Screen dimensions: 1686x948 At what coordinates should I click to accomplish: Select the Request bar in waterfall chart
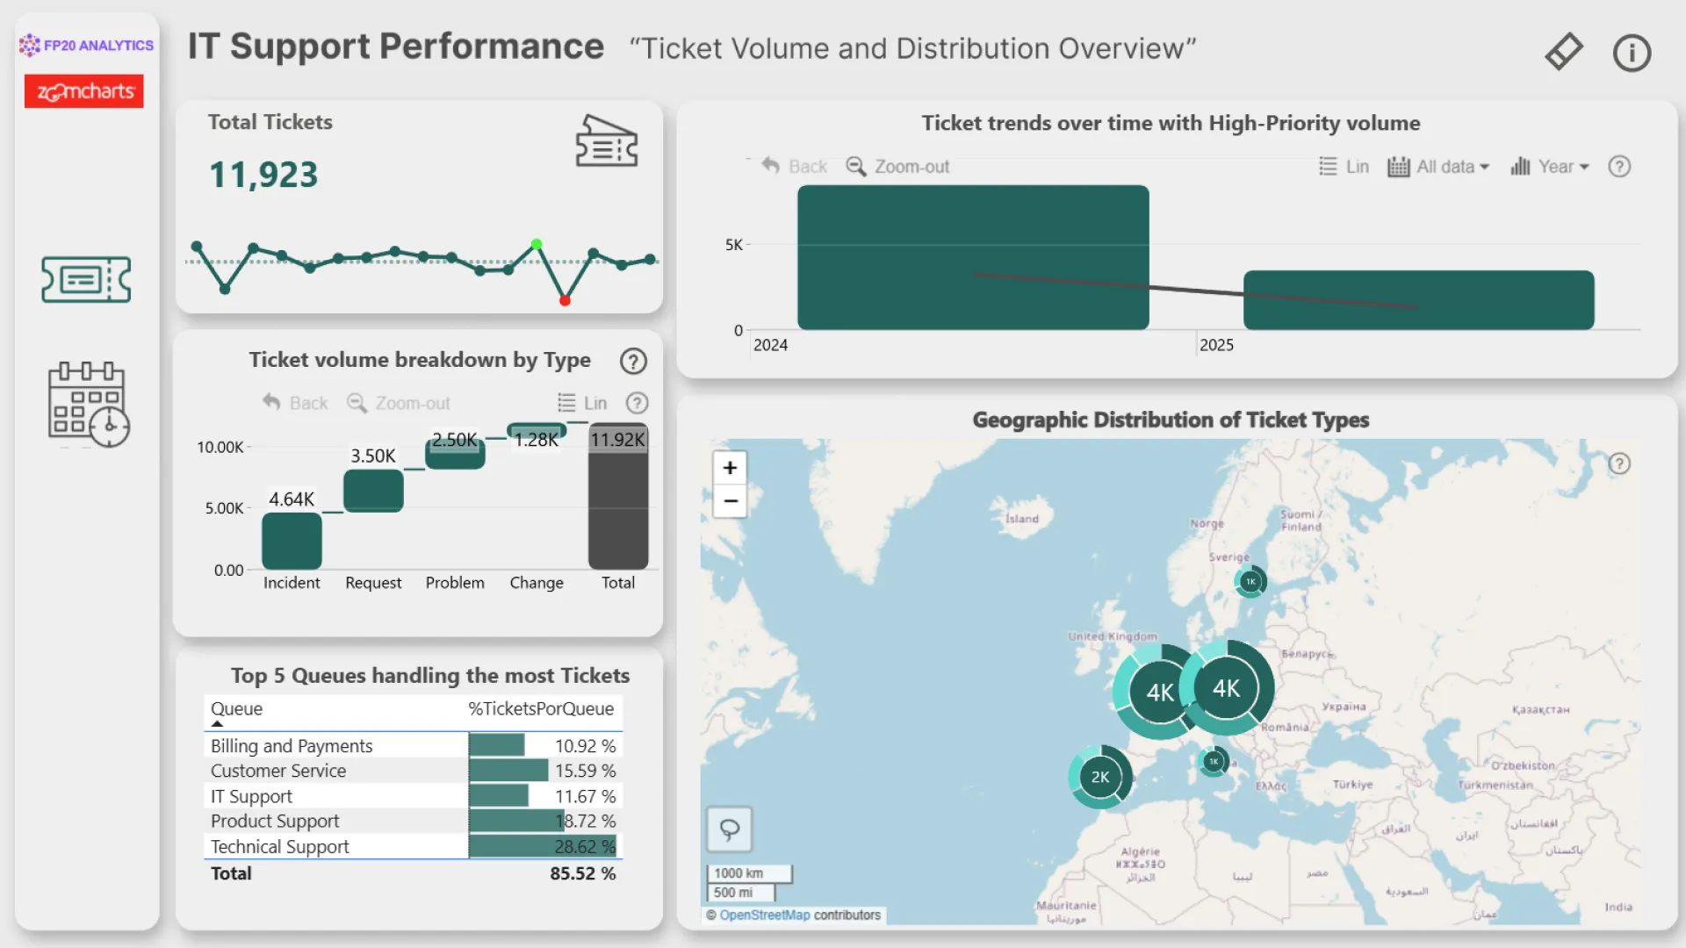(373, 491)
